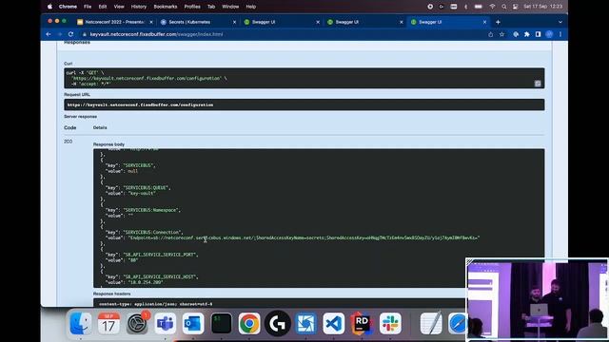Open a new tab with the plus button

pos(498,22)
